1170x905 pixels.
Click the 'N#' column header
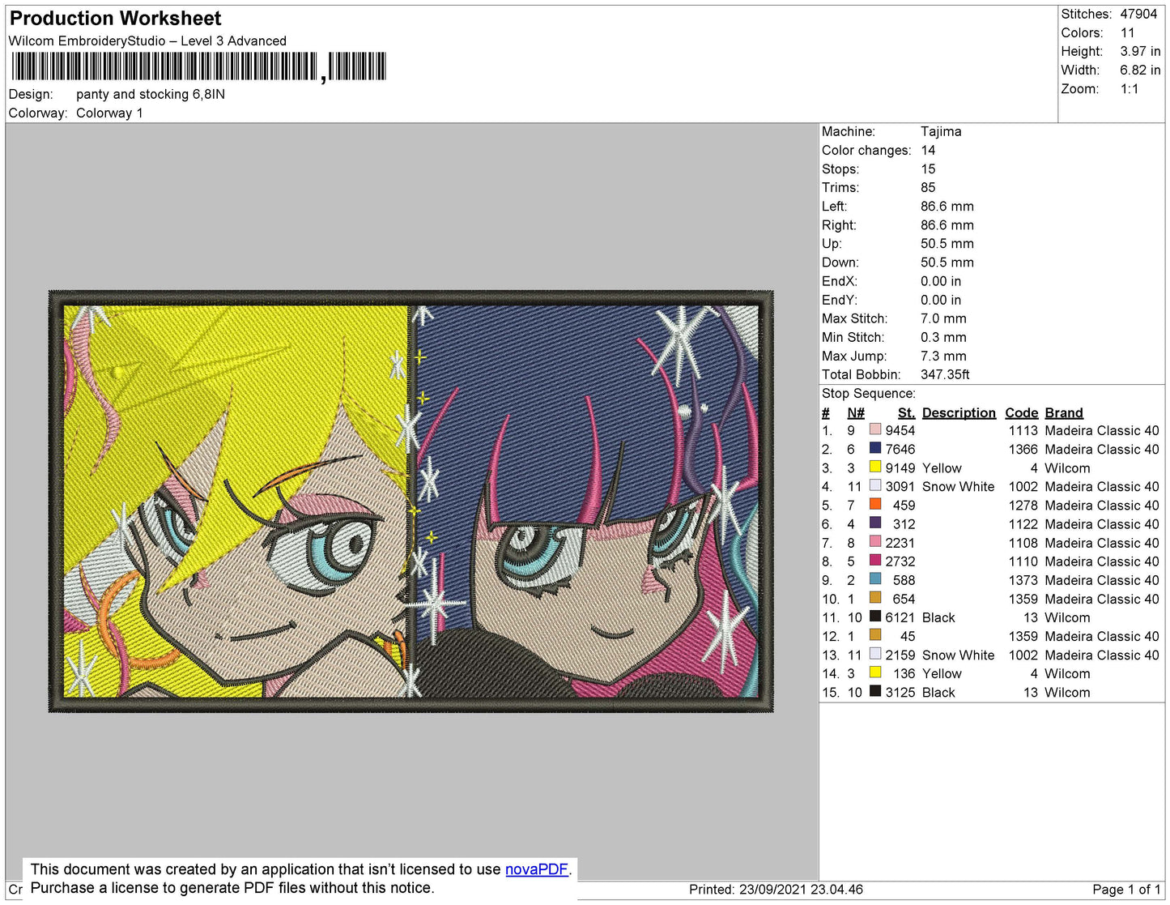[855, 412]
